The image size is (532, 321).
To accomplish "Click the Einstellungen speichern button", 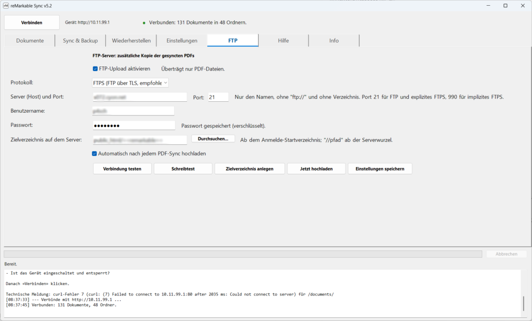I will [380, 169].
